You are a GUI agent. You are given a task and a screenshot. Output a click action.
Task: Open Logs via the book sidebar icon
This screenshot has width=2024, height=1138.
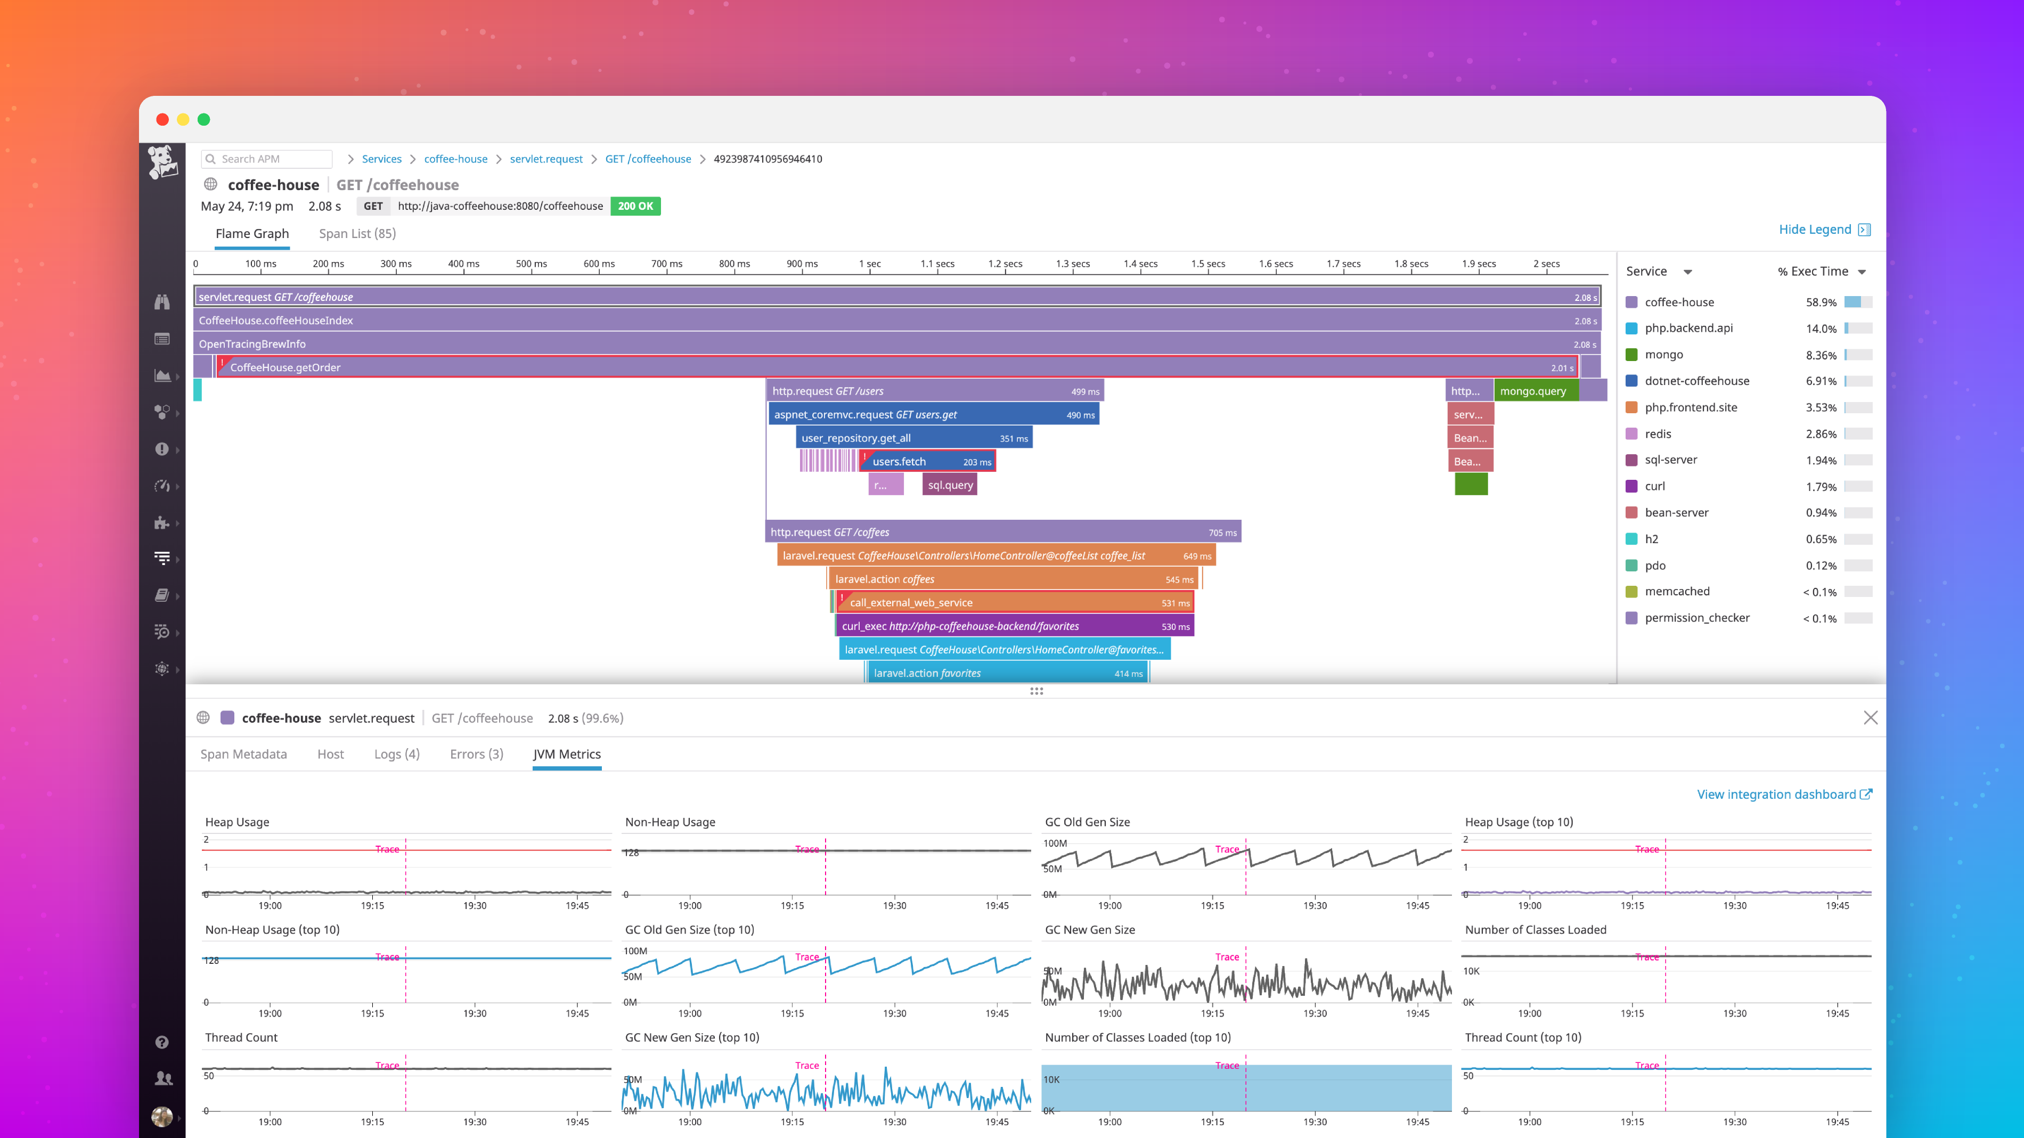point(162,595)
